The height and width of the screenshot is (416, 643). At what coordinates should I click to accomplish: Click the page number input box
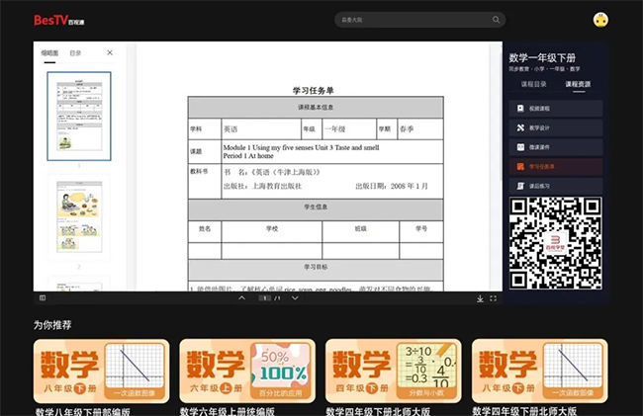point(265,298)
